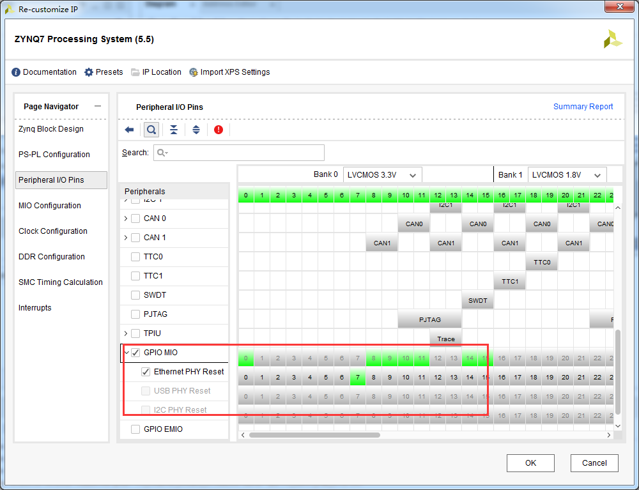The height and width of the screenshot is (490, 639).
Task: Uncheck Ethernet PHY Reset checkbox
Action: coord(146,371)
